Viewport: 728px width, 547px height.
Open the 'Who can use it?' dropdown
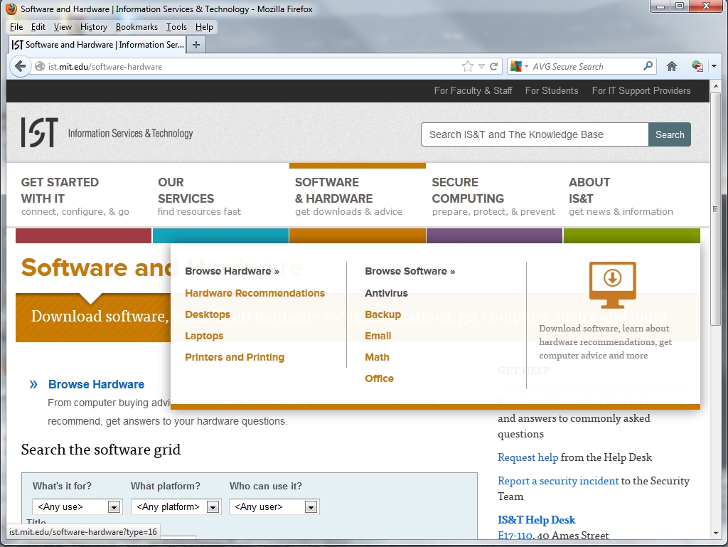(274, 507)
